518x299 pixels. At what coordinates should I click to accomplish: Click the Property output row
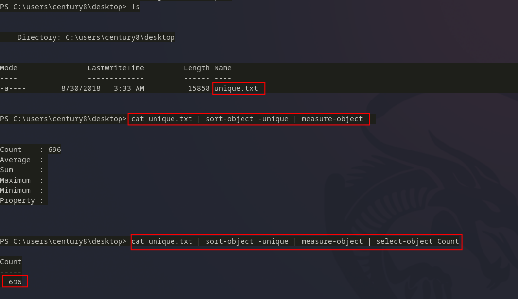[x=22, y=200]
